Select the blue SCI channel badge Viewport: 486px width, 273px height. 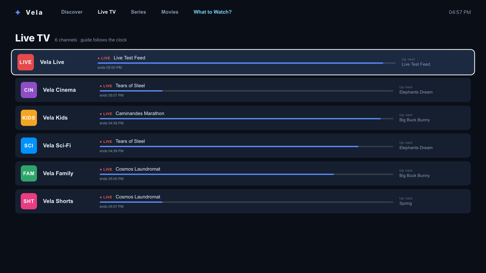click(x=29, y=146)
